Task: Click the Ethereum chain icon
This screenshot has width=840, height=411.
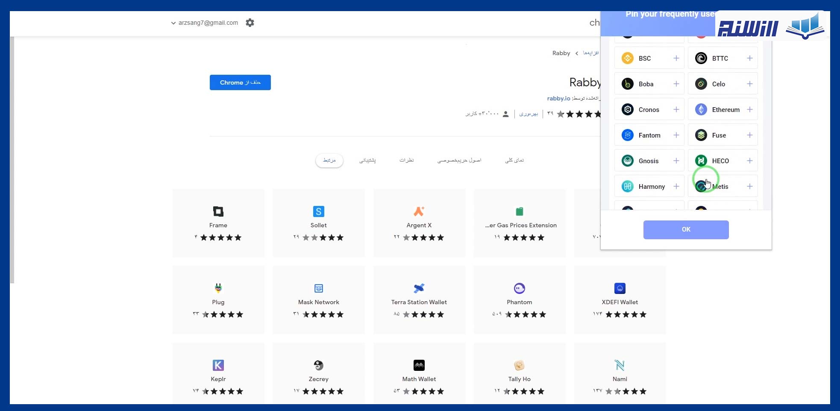Action: click(701, 109)
